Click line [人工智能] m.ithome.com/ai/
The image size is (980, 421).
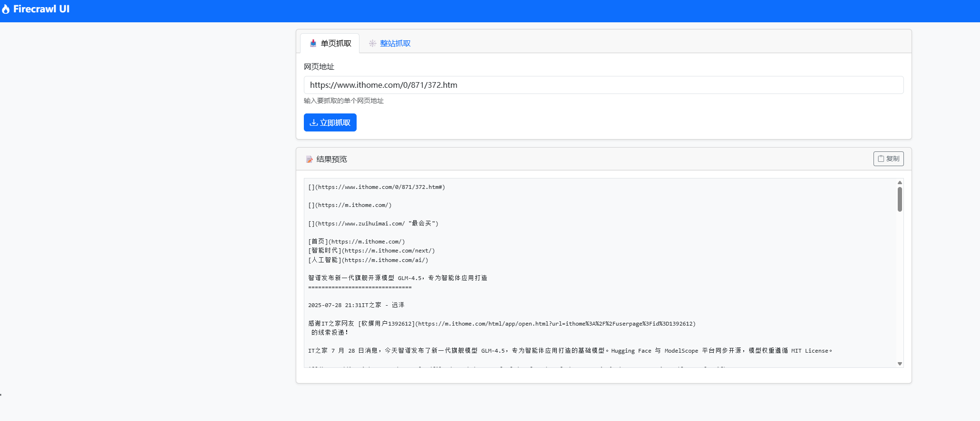point(368,260)
